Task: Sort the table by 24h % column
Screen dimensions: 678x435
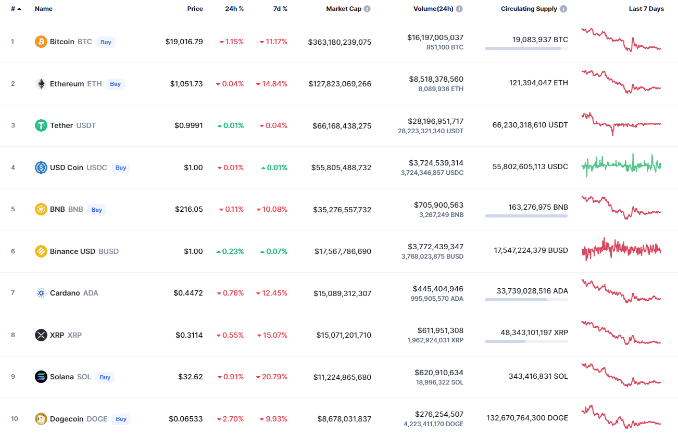Action: click(x=234, y=8)
